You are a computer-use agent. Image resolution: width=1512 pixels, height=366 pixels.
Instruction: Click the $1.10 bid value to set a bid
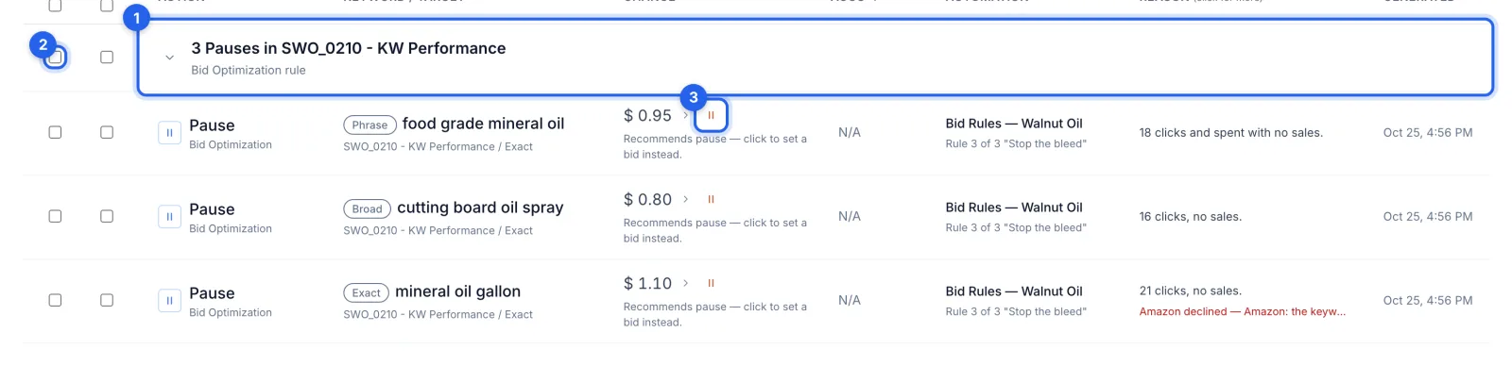[647, 284]
